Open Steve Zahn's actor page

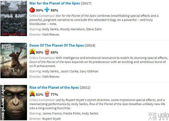tap(93, 29)
